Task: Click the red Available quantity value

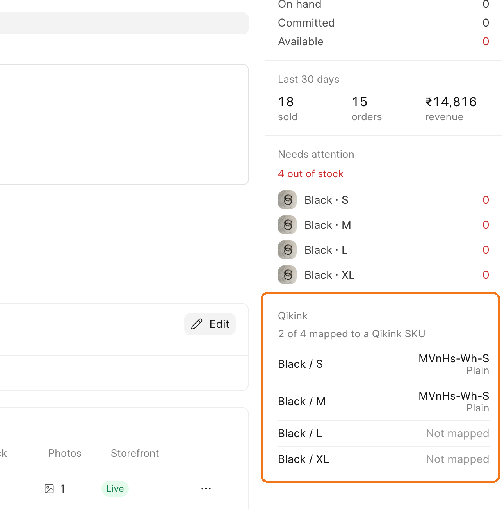Action: tap(486, 41)
